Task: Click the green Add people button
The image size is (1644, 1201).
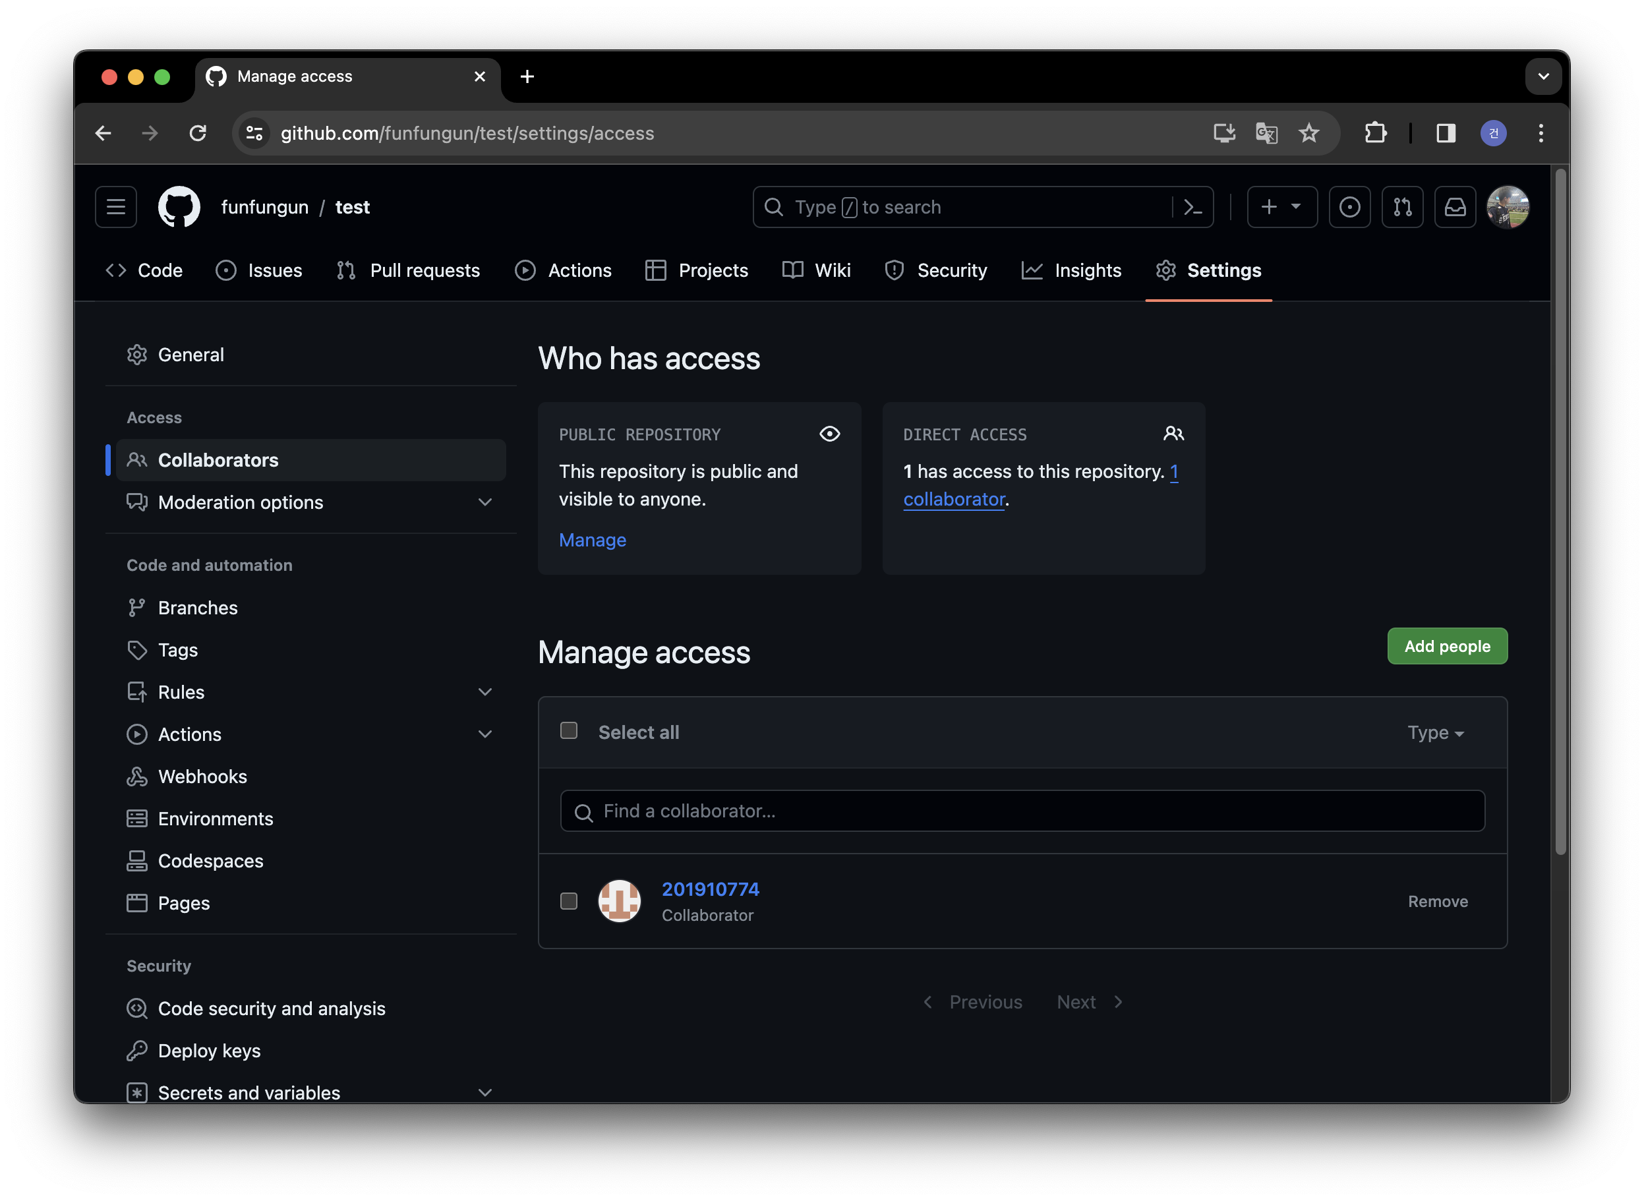Action: [x=1446, y=646]
